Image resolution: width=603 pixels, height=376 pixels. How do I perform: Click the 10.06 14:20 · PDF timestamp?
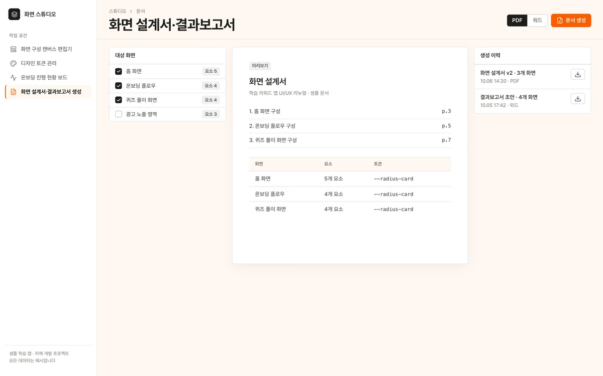click(x=499, y=81)
